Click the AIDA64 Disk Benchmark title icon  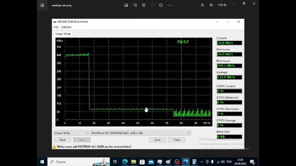coord(55,22)
